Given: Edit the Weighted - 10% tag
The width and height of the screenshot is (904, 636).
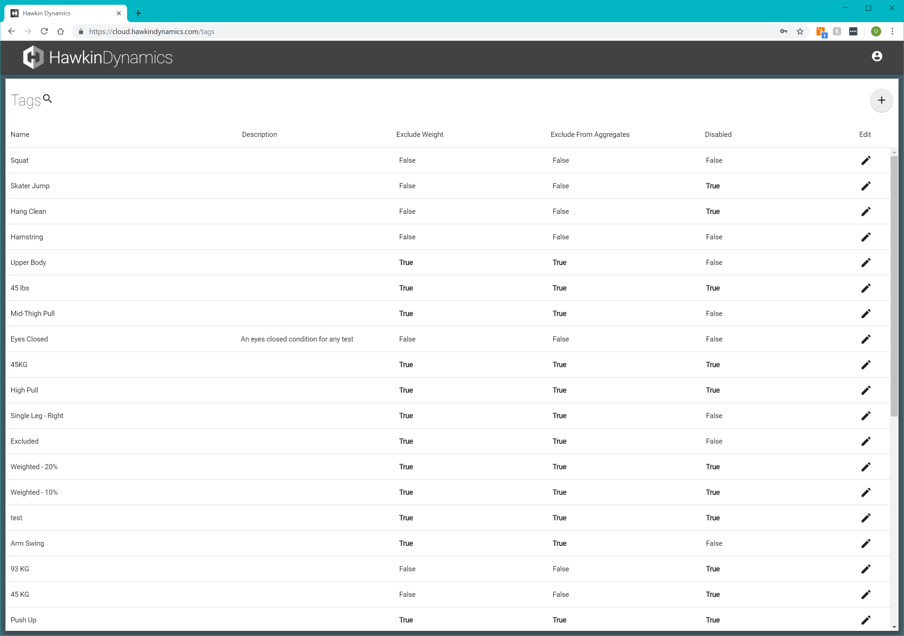Looking at the screenshot, I should pyautogui.click(x=866, y=492).
